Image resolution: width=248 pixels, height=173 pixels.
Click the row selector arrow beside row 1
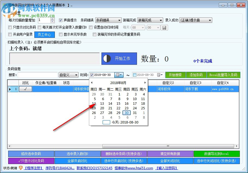[x=10, y=89]
